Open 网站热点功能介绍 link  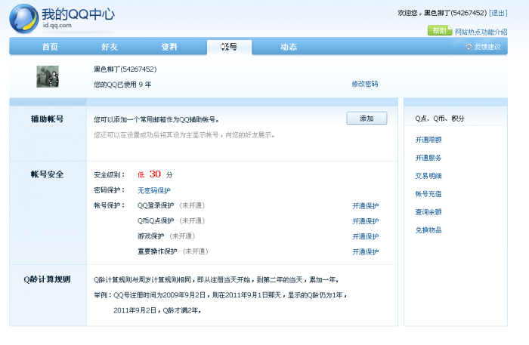click(481, 32)
